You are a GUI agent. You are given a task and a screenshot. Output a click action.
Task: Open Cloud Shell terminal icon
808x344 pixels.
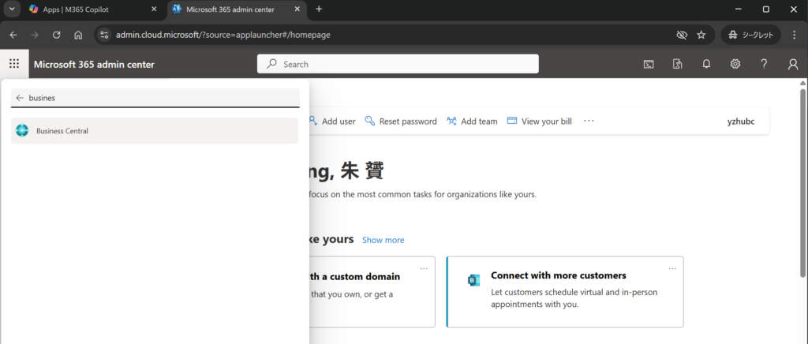(648, 64)
